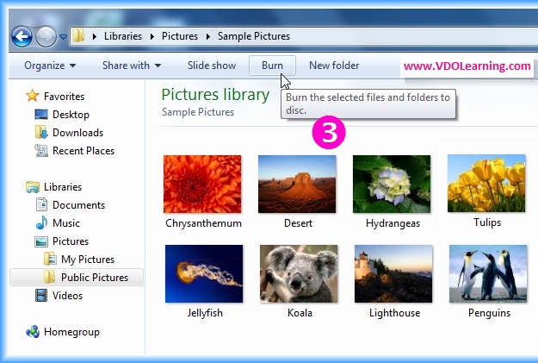The height and width of the screenshot is (363, 538).
Task: Click the Favorites star icon
Action: pyautogui.click(x=32, y=96)
